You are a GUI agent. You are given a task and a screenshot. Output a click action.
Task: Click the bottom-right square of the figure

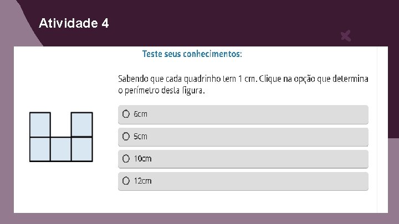click(81, 149)
